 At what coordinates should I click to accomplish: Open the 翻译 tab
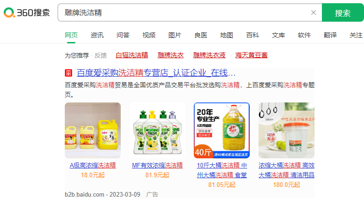[330, 35]
